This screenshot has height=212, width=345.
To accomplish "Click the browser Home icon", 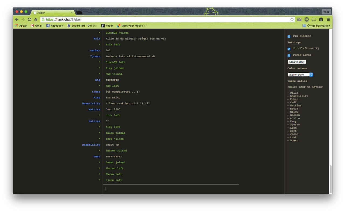I will (x=36, y=19).
